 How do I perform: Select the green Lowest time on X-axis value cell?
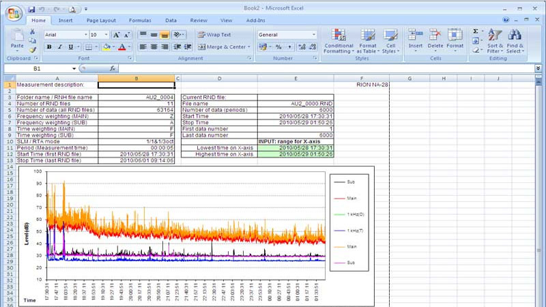pos(296,147)
